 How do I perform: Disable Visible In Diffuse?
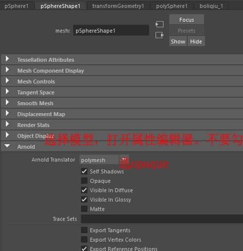(x=84, y=190)
